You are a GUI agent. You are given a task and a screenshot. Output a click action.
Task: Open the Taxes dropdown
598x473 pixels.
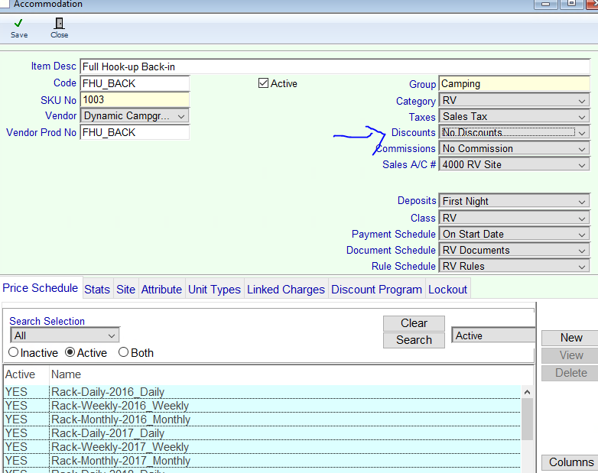(x=514, y=117)
